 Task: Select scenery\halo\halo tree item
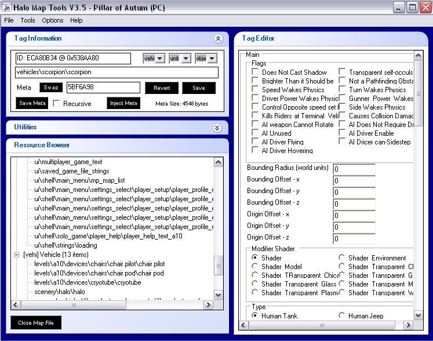(60, 292)
